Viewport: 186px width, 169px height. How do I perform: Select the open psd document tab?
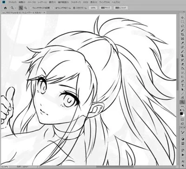tap(22, 13)
